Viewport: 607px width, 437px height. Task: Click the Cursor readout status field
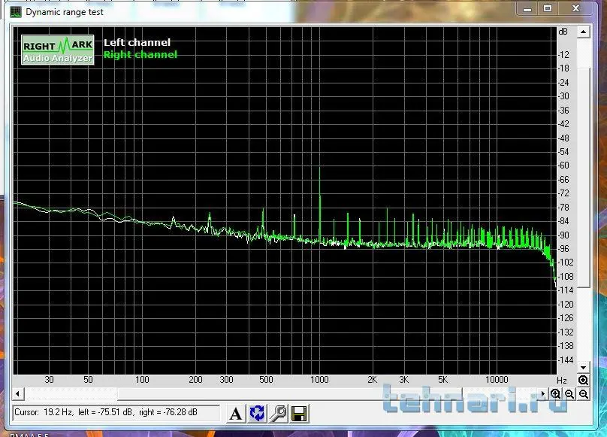[x=116, y=413]
